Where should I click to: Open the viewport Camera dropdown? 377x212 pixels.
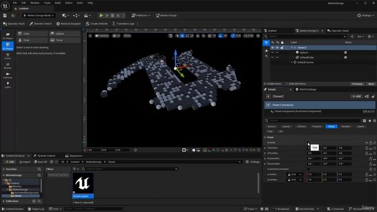102,35
